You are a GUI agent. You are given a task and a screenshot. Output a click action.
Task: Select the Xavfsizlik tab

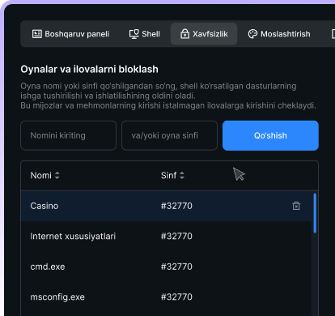[204, 34]
